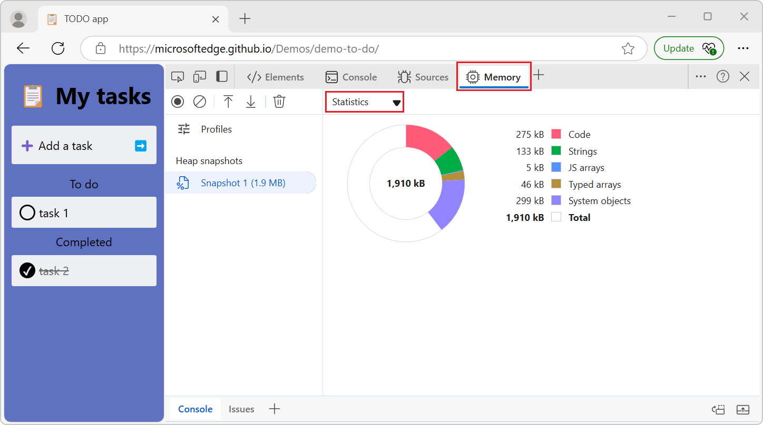
Task: Mark task 1 as completed
Action: pos(27,212)
